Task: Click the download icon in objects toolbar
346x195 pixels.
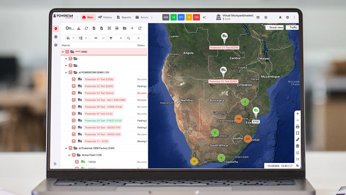Action: pos(79,28)
